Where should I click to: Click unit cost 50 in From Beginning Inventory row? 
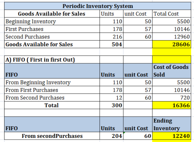138,82
